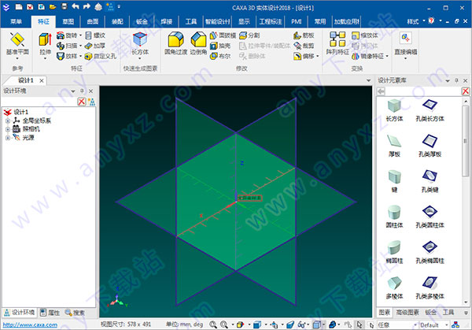This screenshot has width=472, height=330.
Task: Pick the 多棱体 prism catalog element
Action: (394, 287)
